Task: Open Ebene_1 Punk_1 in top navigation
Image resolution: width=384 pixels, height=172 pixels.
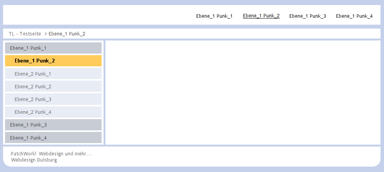Action: click(214, 16)
